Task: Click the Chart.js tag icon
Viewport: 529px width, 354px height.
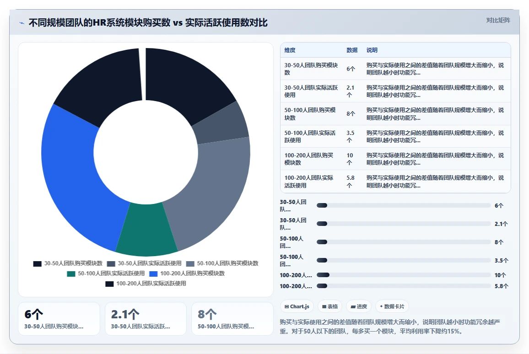Action: (287, 306)
